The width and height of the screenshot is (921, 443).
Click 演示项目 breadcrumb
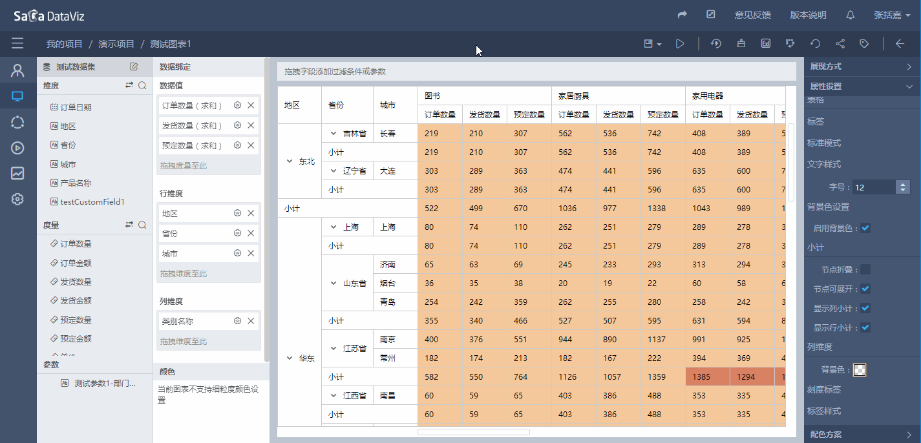pos(116,44)
